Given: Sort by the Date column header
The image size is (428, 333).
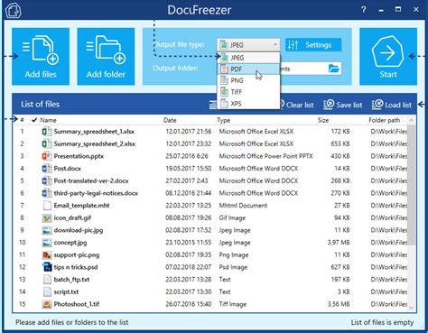Looking at the screenshot, I should [x=170, y=120].
